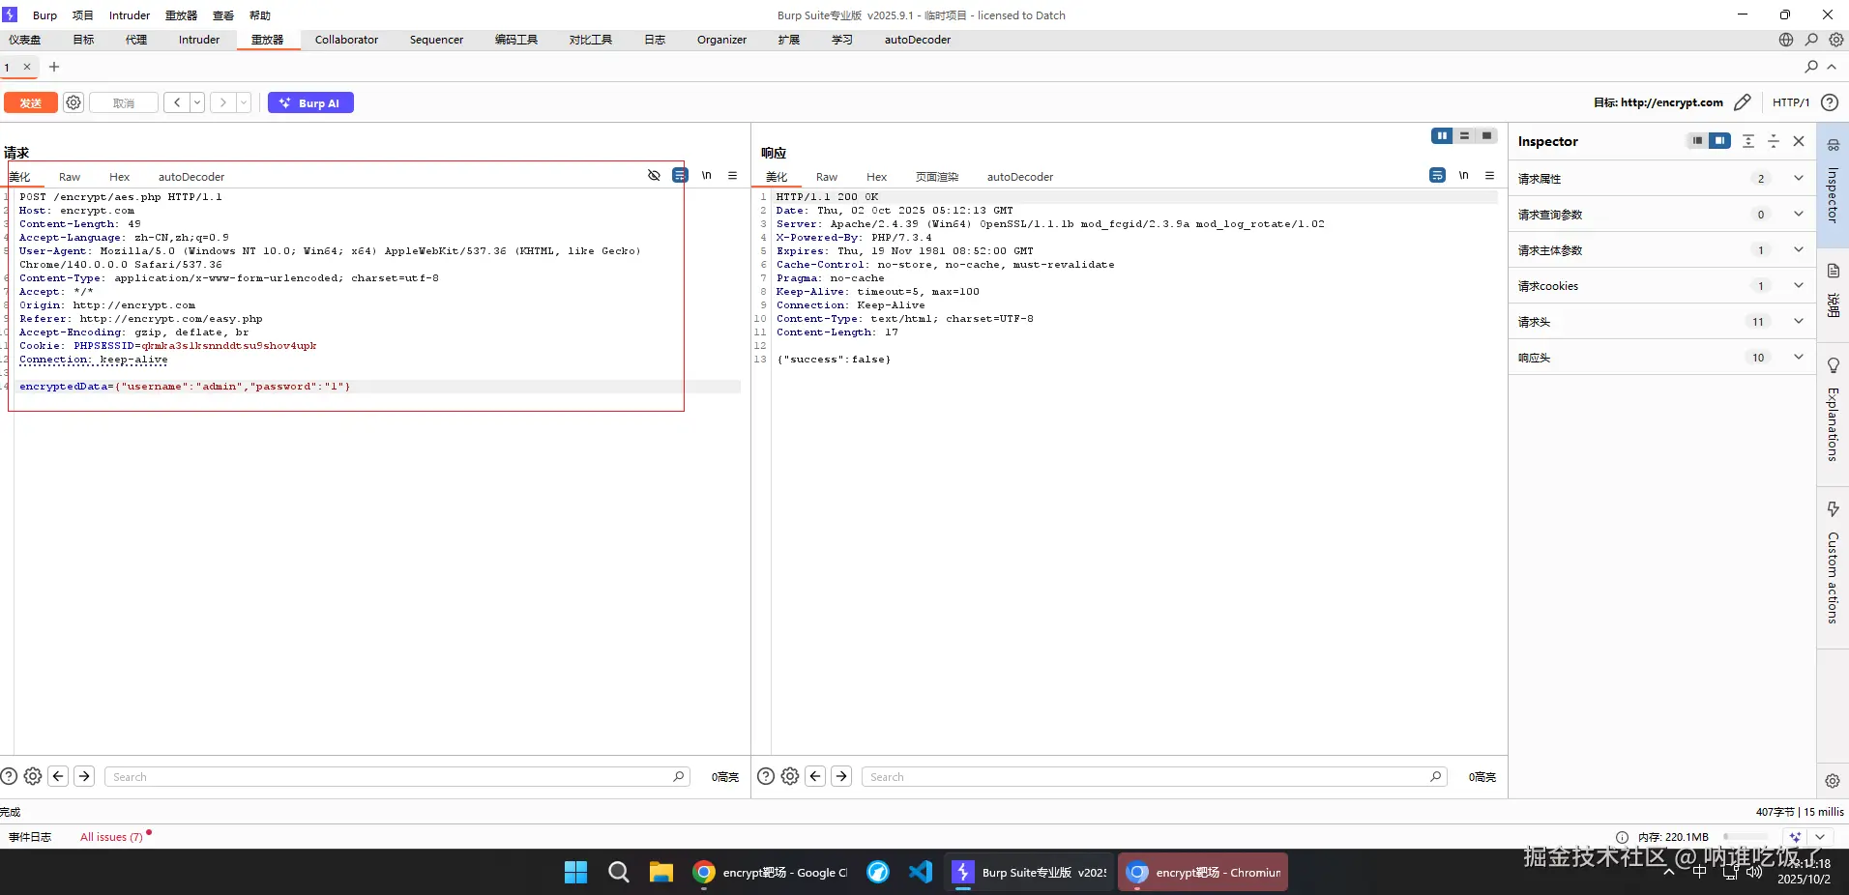This screenshot has width=1849, height=895.
Task: Go back to previous request in history
Action: point(177,102)
